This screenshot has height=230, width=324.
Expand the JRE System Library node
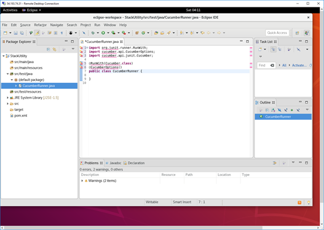(x=7, y=98)
